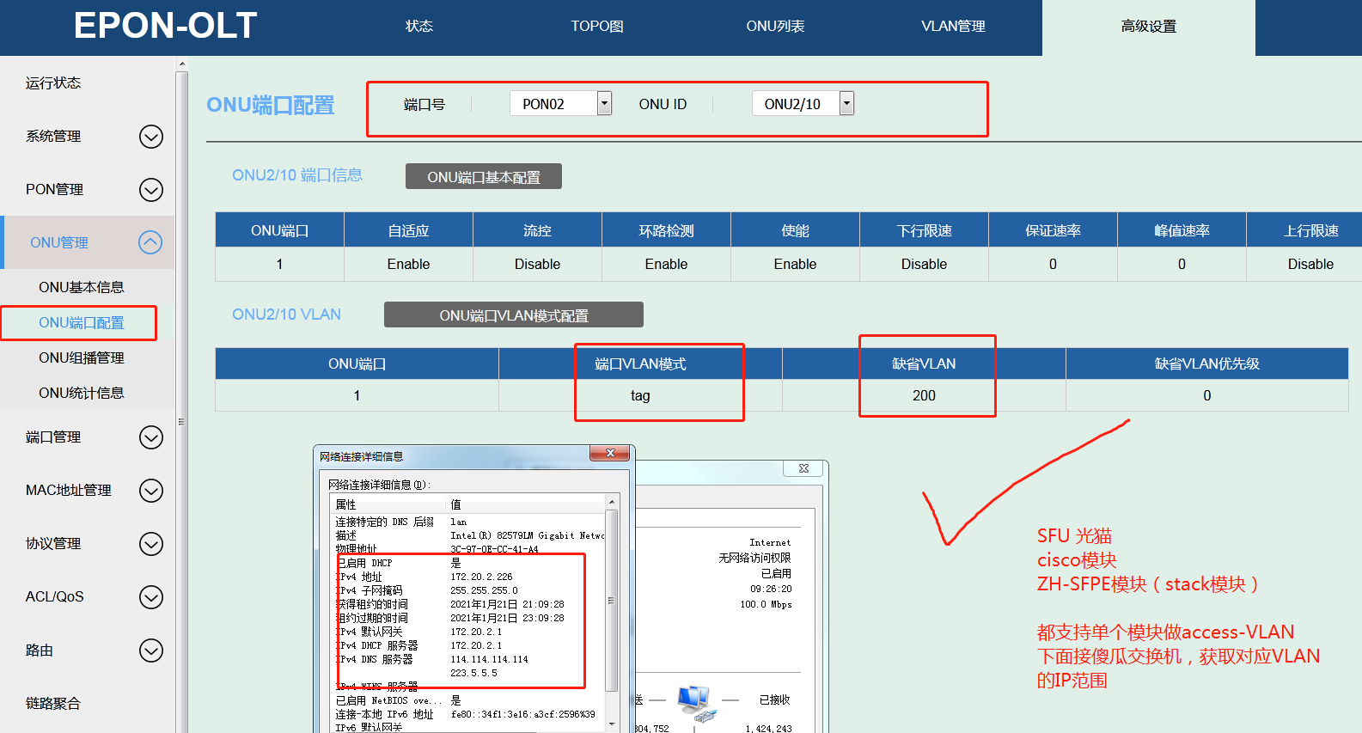Expand the PON管理 chevron icon

pyautogui.click(x=151, y=190)
